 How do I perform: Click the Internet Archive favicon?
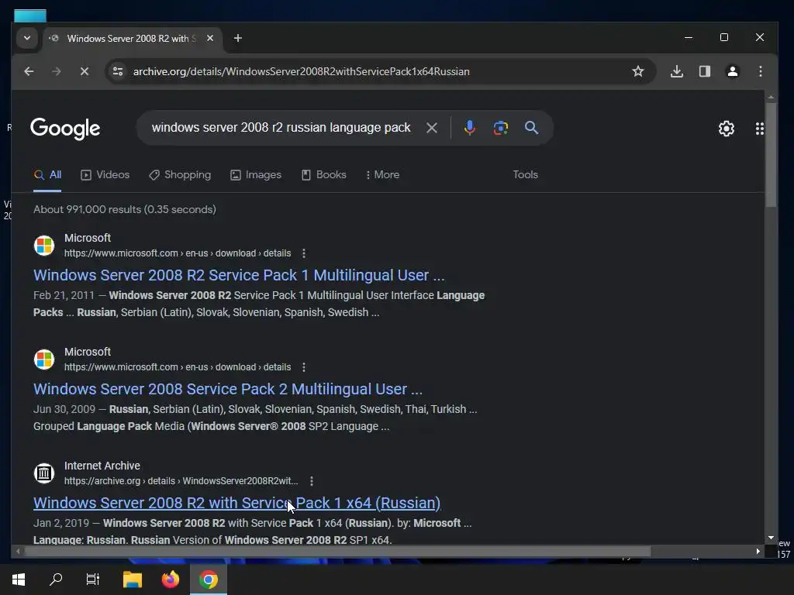[44, 473]
